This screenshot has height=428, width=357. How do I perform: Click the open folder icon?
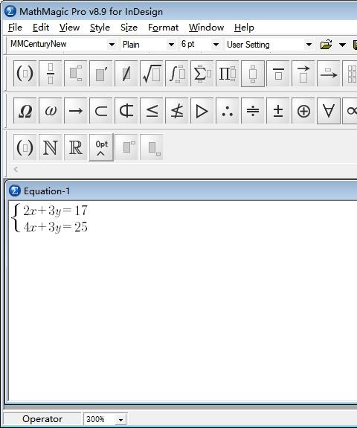coord(326,45)
